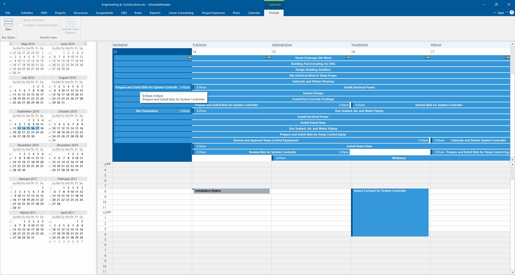The width and height of the screenshot is (515, 275).
Task: Select the Install Robot Base bar starting Tuesday 8:00am
Action: point(351,146)
